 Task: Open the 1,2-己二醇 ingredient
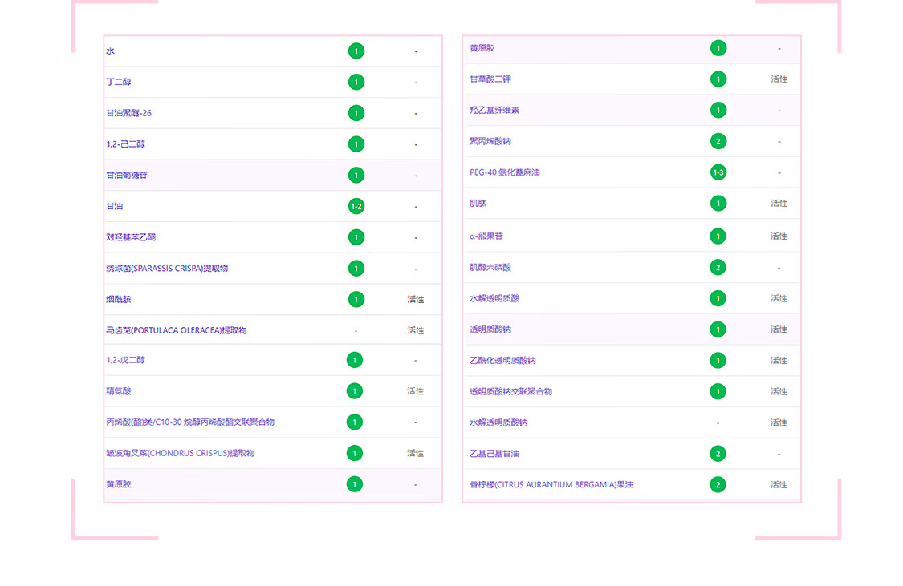pos(125,144)
